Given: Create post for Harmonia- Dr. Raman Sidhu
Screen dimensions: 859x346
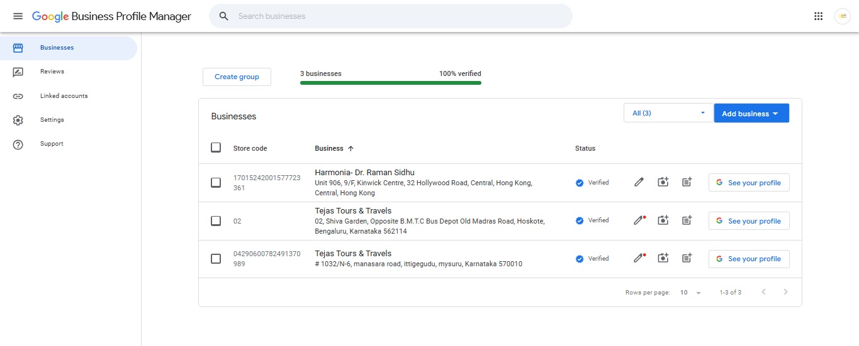Looking at the screenshot, I should 687,183.
